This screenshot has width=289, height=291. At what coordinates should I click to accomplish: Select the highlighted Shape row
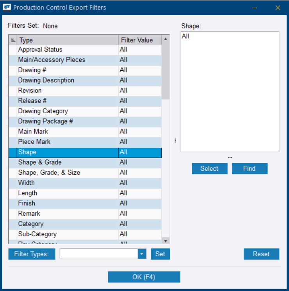(85, 153)
